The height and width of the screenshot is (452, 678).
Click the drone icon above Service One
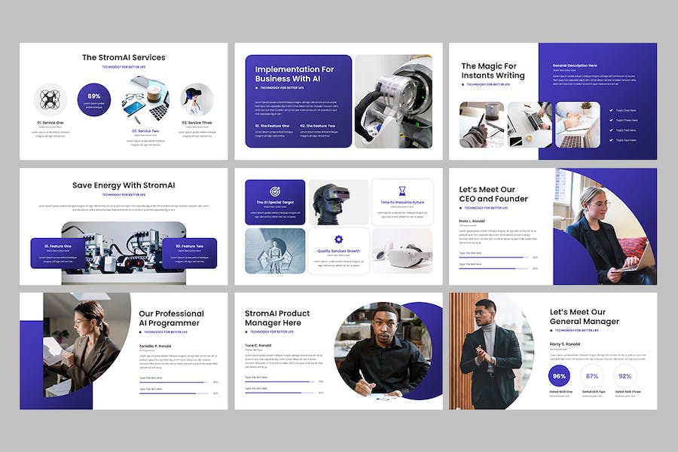(50, 99)
